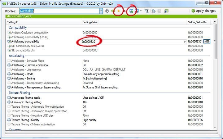Screen dimensions: 223x139
Task: Click the Antialiasing group header
Action: pyautogui.click(x=16, y=56)
